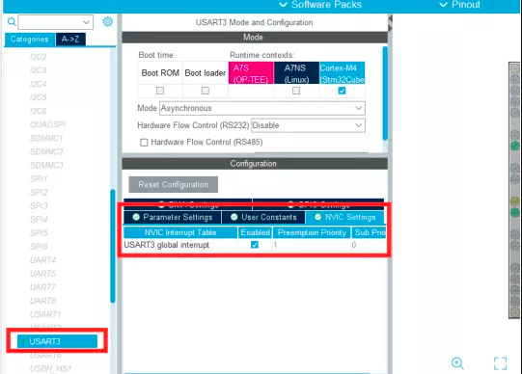Click the green check icon on User Constants

pyautogui.click(x=234, y=217)
